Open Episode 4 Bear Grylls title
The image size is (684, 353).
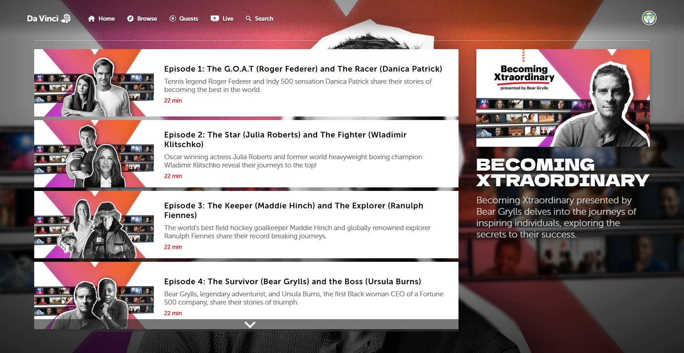(292, 281)
